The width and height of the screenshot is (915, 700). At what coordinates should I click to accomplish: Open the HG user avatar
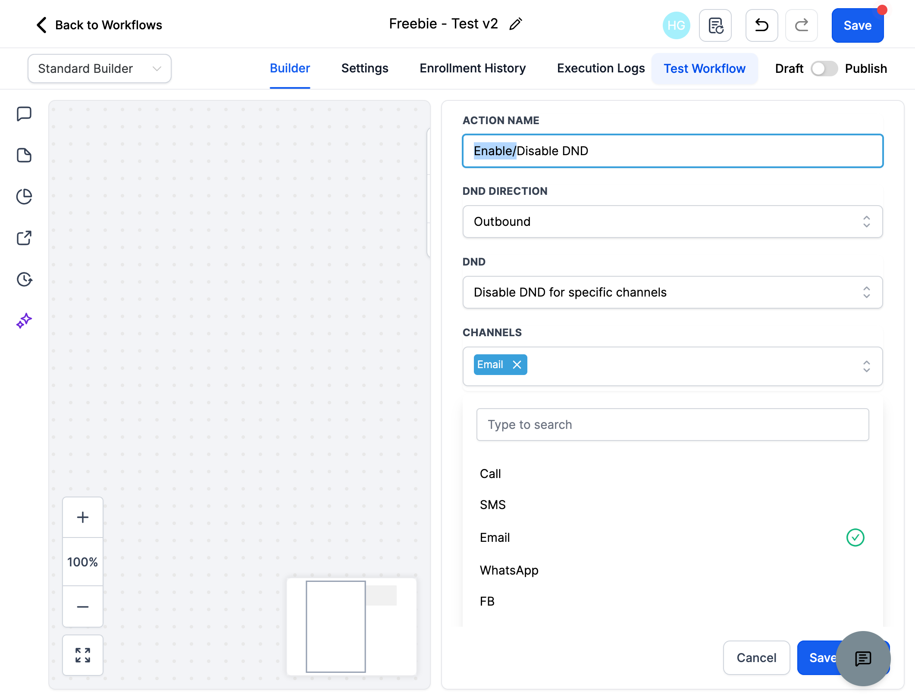tap(676, 25)
